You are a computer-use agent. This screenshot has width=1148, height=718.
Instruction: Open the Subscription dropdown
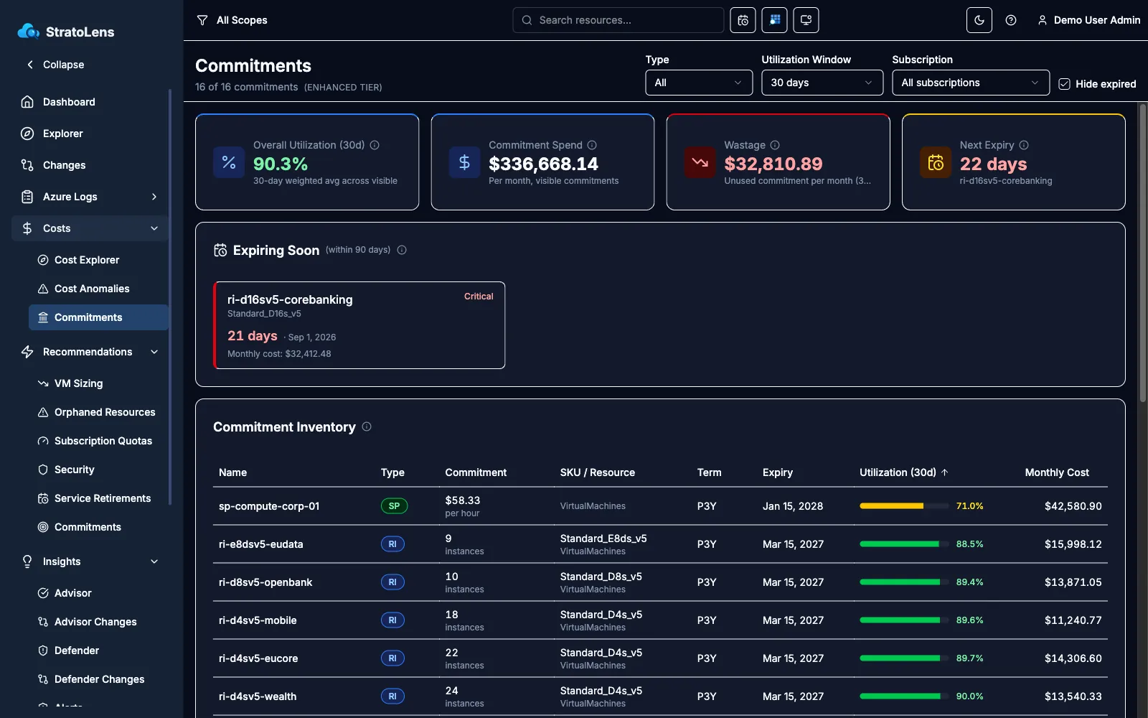coord(971,83)
